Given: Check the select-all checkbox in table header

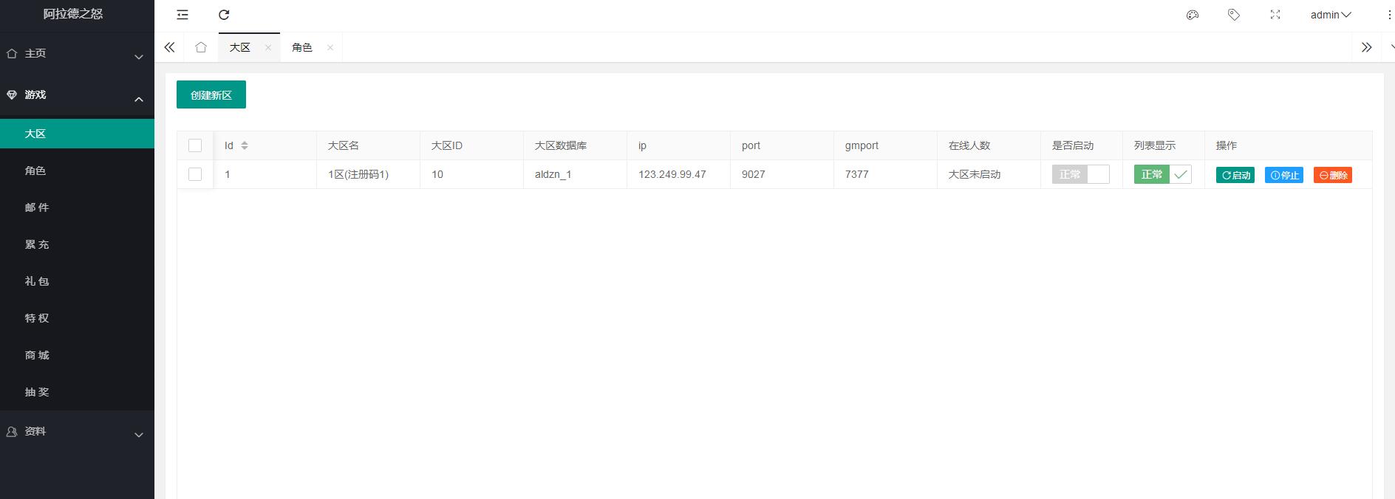Looking at the screenshot, I should (x=195, y=145).
